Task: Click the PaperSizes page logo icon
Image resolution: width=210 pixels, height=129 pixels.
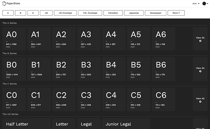Action: click(4, 3)
